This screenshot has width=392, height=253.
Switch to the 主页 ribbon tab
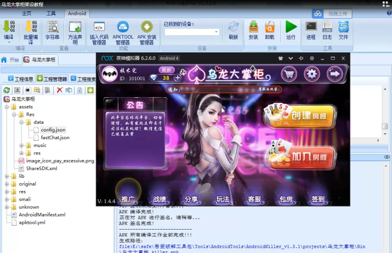coord(26,14)
